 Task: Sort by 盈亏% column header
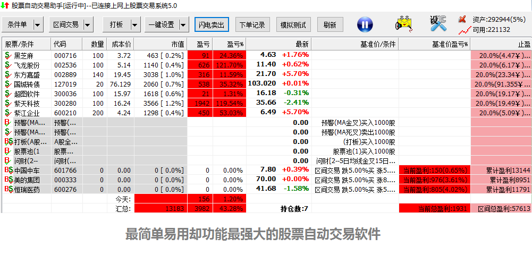pyautogui.click(x=230, y=44)
